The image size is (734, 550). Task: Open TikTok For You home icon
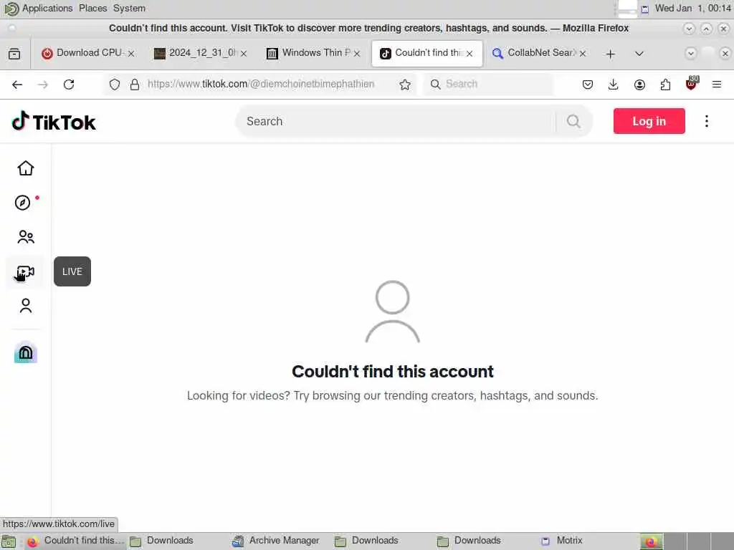26,168
